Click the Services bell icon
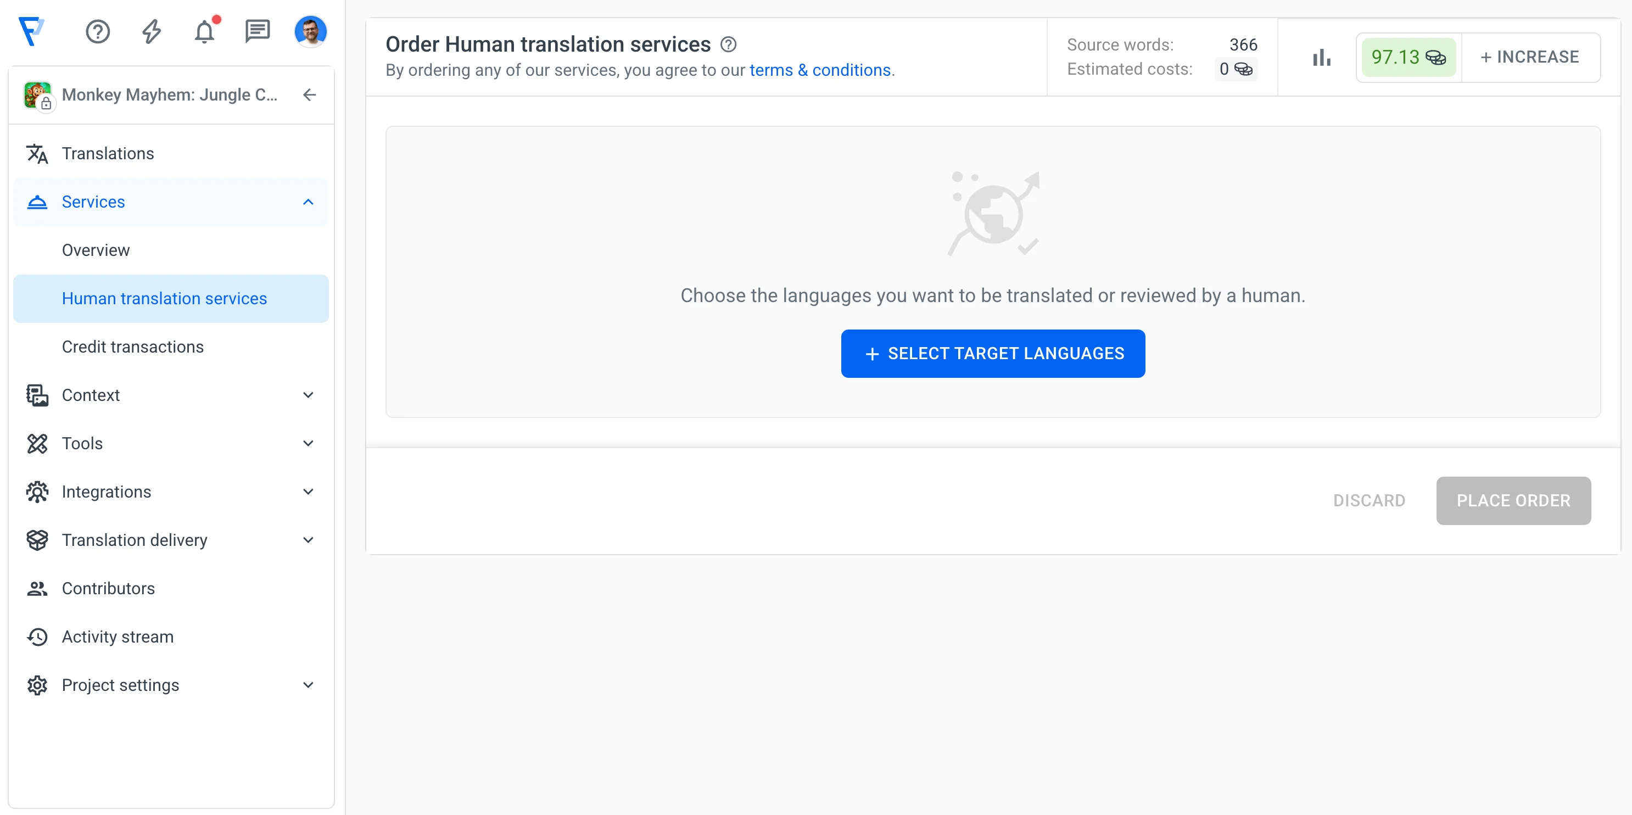Image resolution: width=1632 pixels, height=815 pixels. pos(37,202)
